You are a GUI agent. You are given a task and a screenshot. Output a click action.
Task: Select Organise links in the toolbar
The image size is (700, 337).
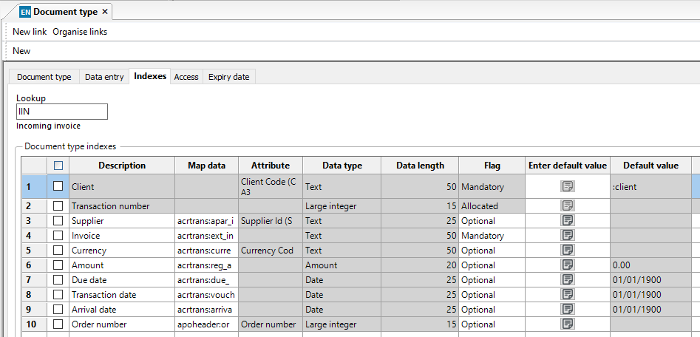(80, 32)
